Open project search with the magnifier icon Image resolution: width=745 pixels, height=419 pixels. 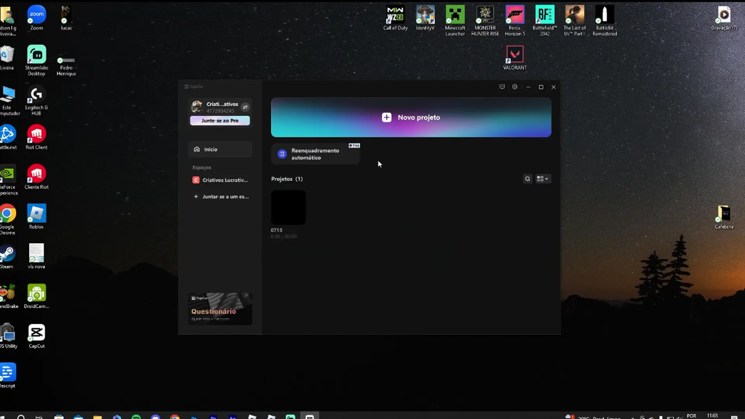coord(528,179)
